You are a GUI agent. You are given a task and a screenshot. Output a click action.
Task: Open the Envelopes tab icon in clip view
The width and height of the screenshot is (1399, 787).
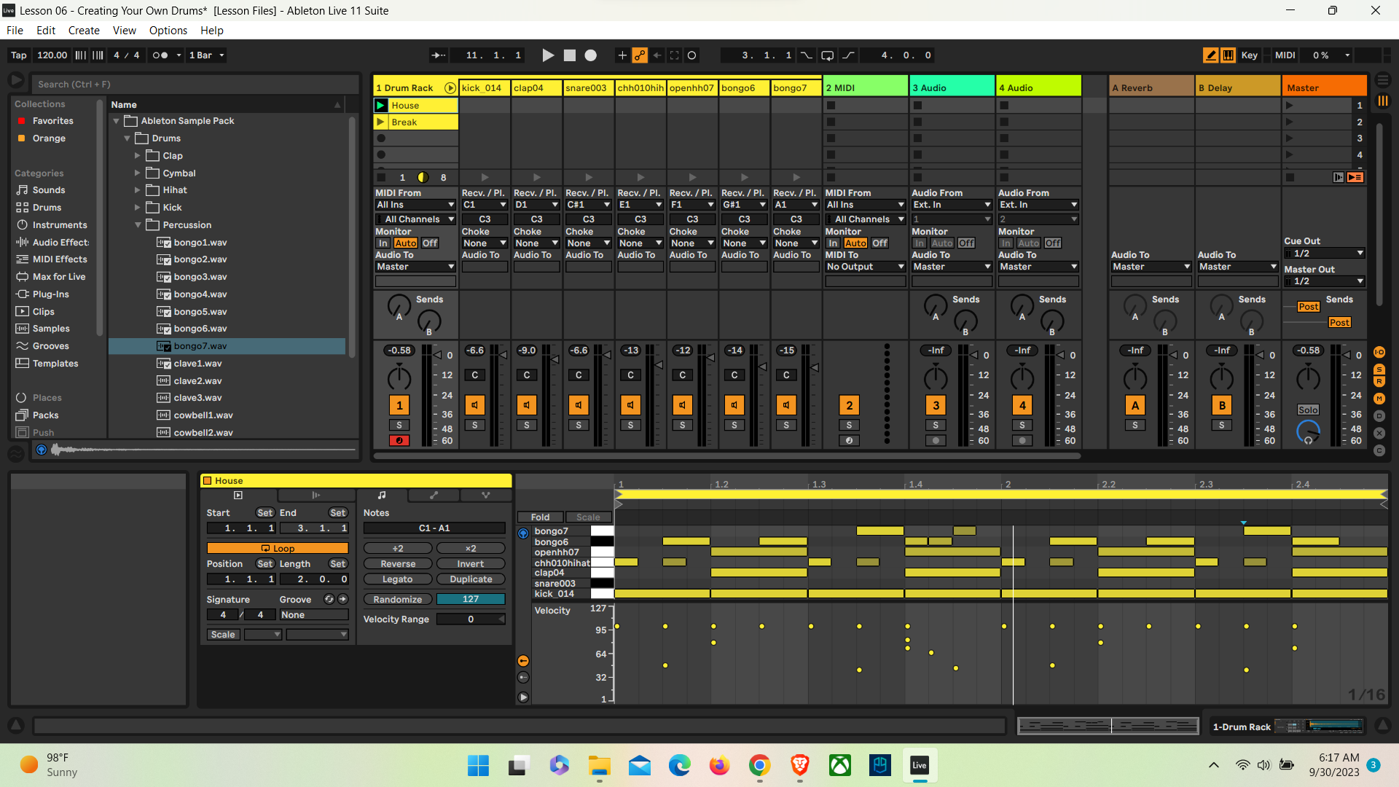434,496
